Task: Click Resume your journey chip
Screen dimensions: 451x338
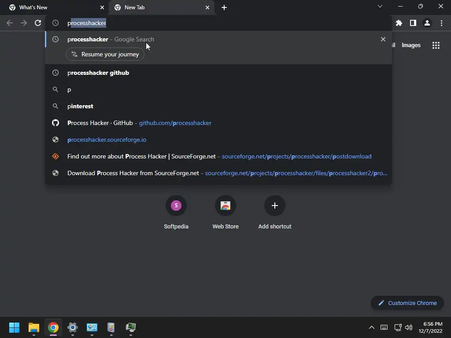Action: pos(105,54)
